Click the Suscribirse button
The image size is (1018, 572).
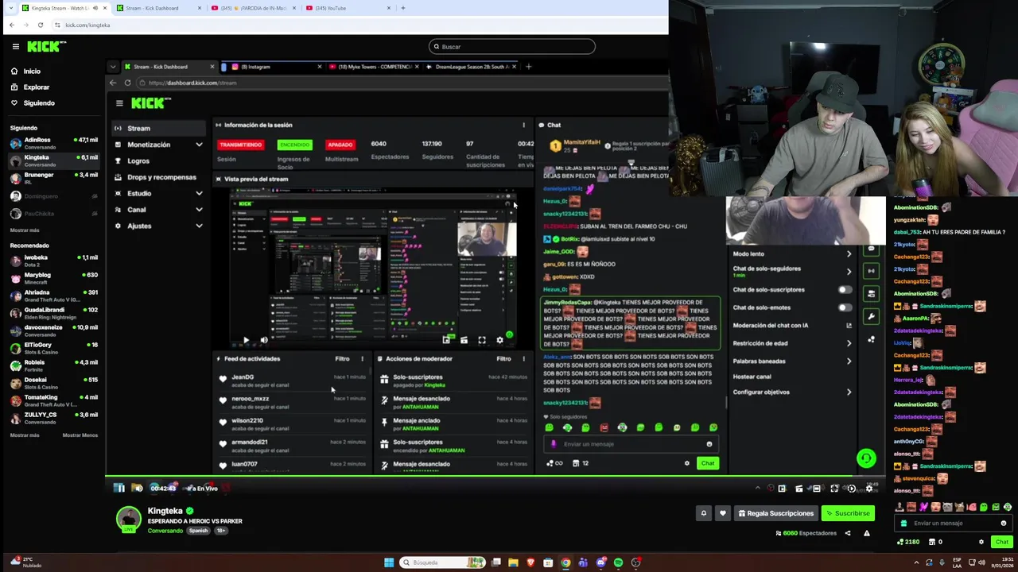pyautogui.click(x=848, y=513)
